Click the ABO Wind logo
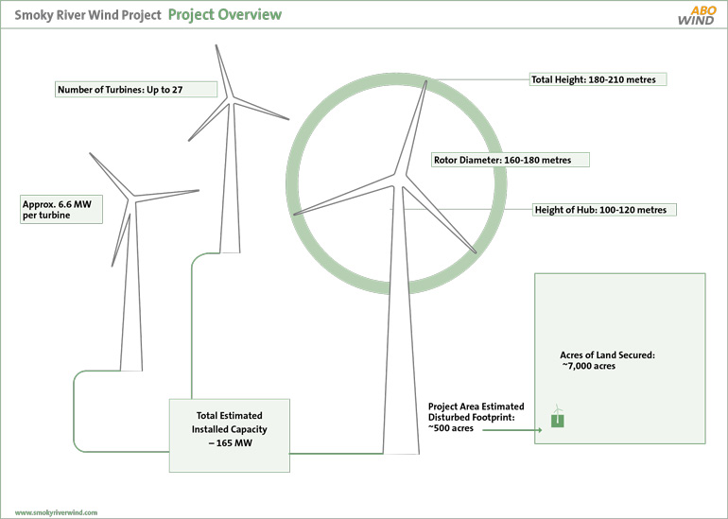 pyautogui.click(x=697, y=15)
